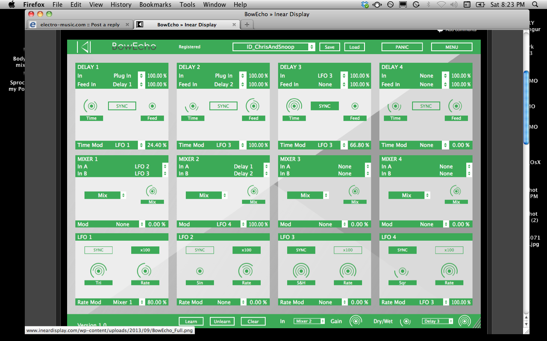Click the Delay 1 Time knob

click(91, 106)
